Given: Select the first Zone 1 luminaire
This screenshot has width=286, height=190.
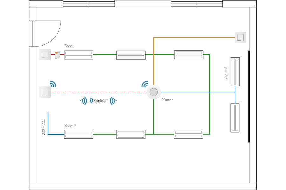Looking at the screenshot, I should [x=78, y=55].
